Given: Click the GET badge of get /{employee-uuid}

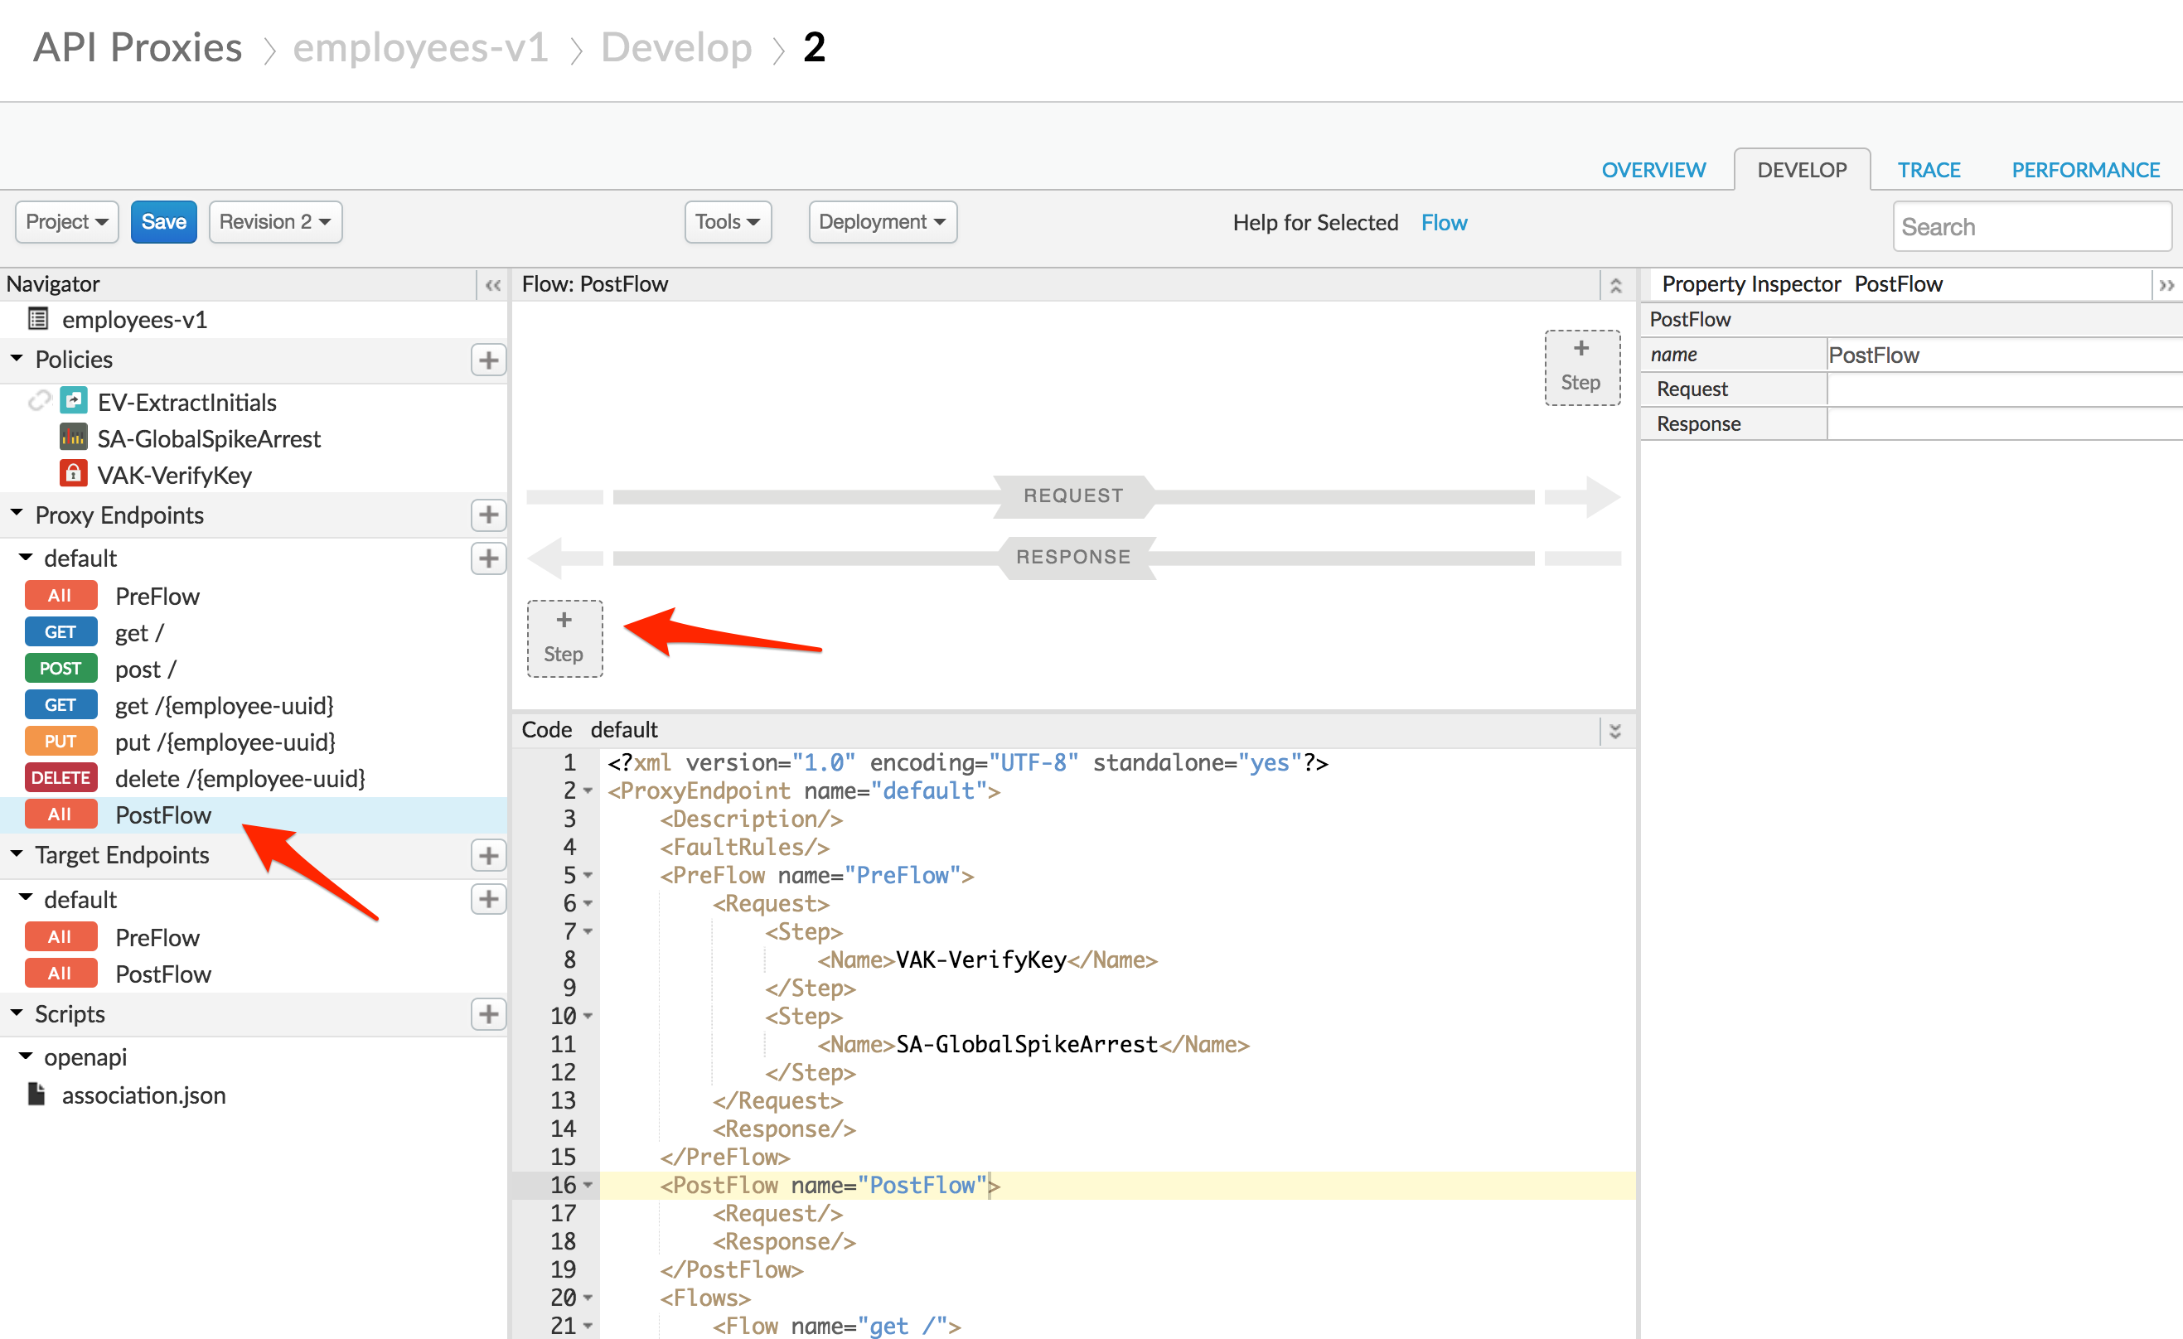Looking at the screenshot, I should tap(61, 704).
